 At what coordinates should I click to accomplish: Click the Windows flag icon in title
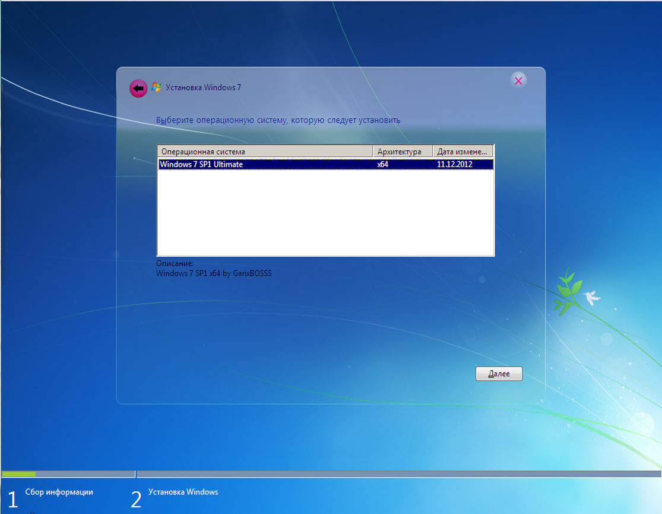[x=156, y=87]
